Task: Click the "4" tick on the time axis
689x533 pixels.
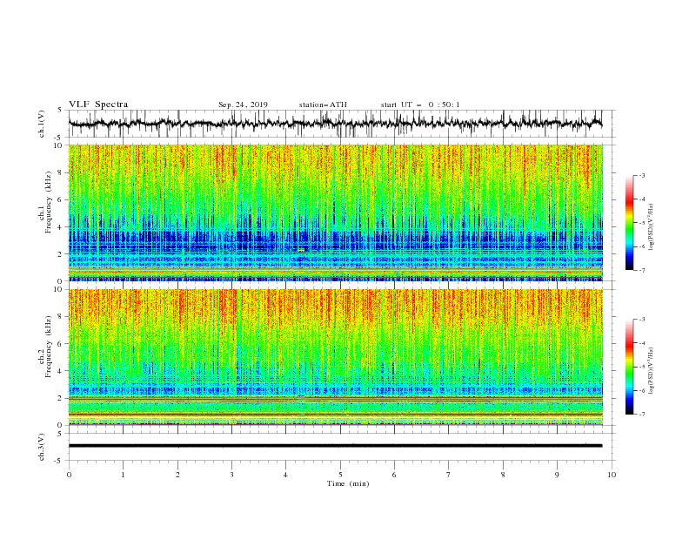Action: click(285, 475)
